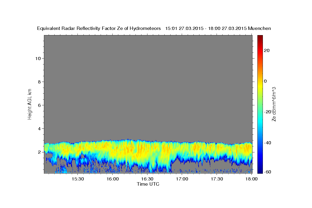This screenshot has height=208, width=312.
Task: Click the '18:00' time tick label
Action: [251, 179]
